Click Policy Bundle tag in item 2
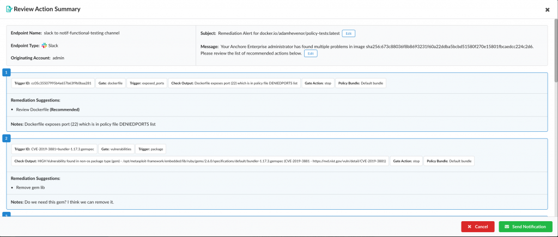The height and width of the screenshot is (237, 558). point(449,161)
